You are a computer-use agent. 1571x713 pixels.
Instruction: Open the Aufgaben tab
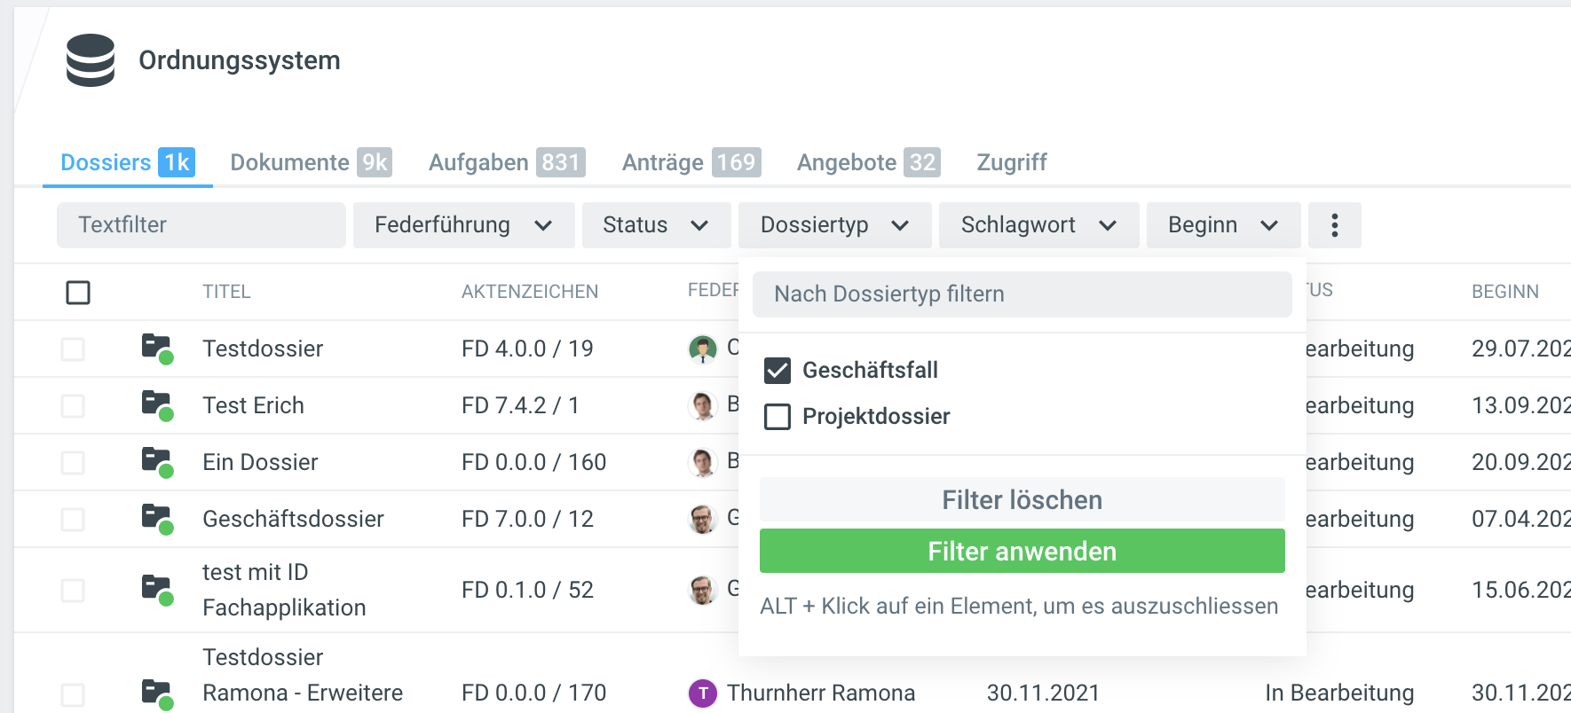click(506, 162)
